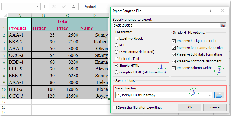This screenshot has height=116, width=231.
Task: Select the PDF file format option
Action: pyautogui.click(x=117, y=45)
